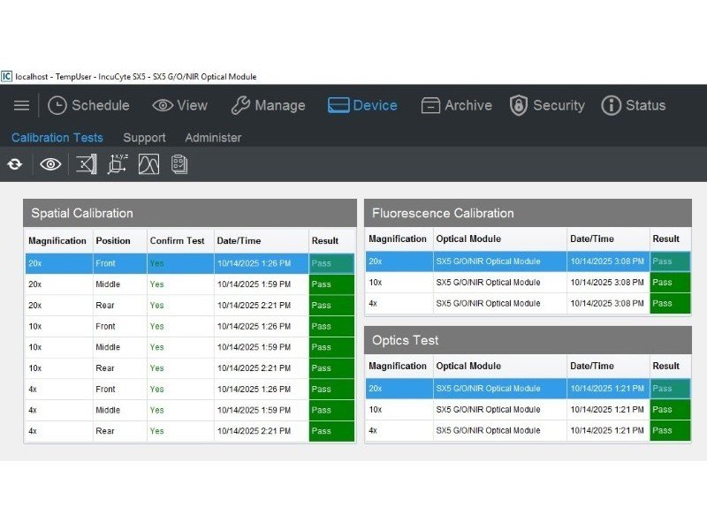Open the Schedule section
The image size is (707, 530).
pyautogui.click(x=88, y=105)
